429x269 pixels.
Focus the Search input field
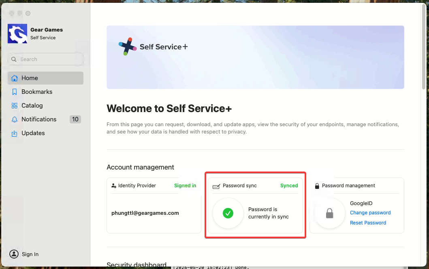pyautogui.click(x=45, y=59)
